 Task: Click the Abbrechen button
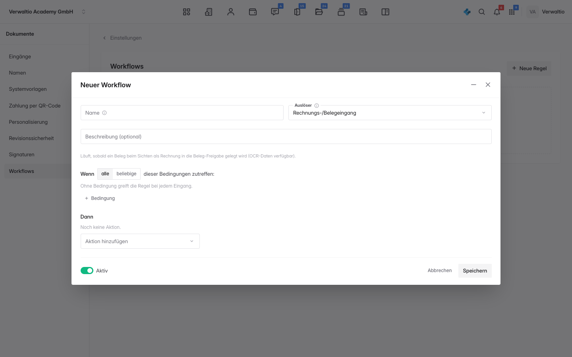[440, 271]
